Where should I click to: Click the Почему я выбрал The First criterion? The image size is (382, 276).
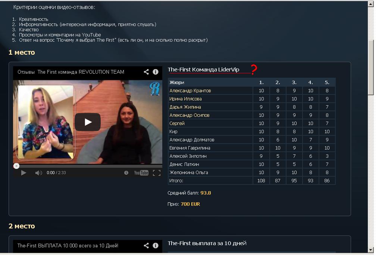point(113,40)
